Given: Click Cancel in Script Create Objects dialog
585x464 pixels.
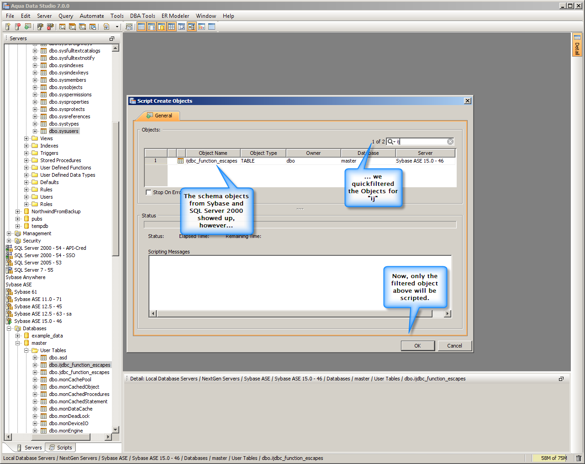Looking at the screenshot, I should [454, 346].
